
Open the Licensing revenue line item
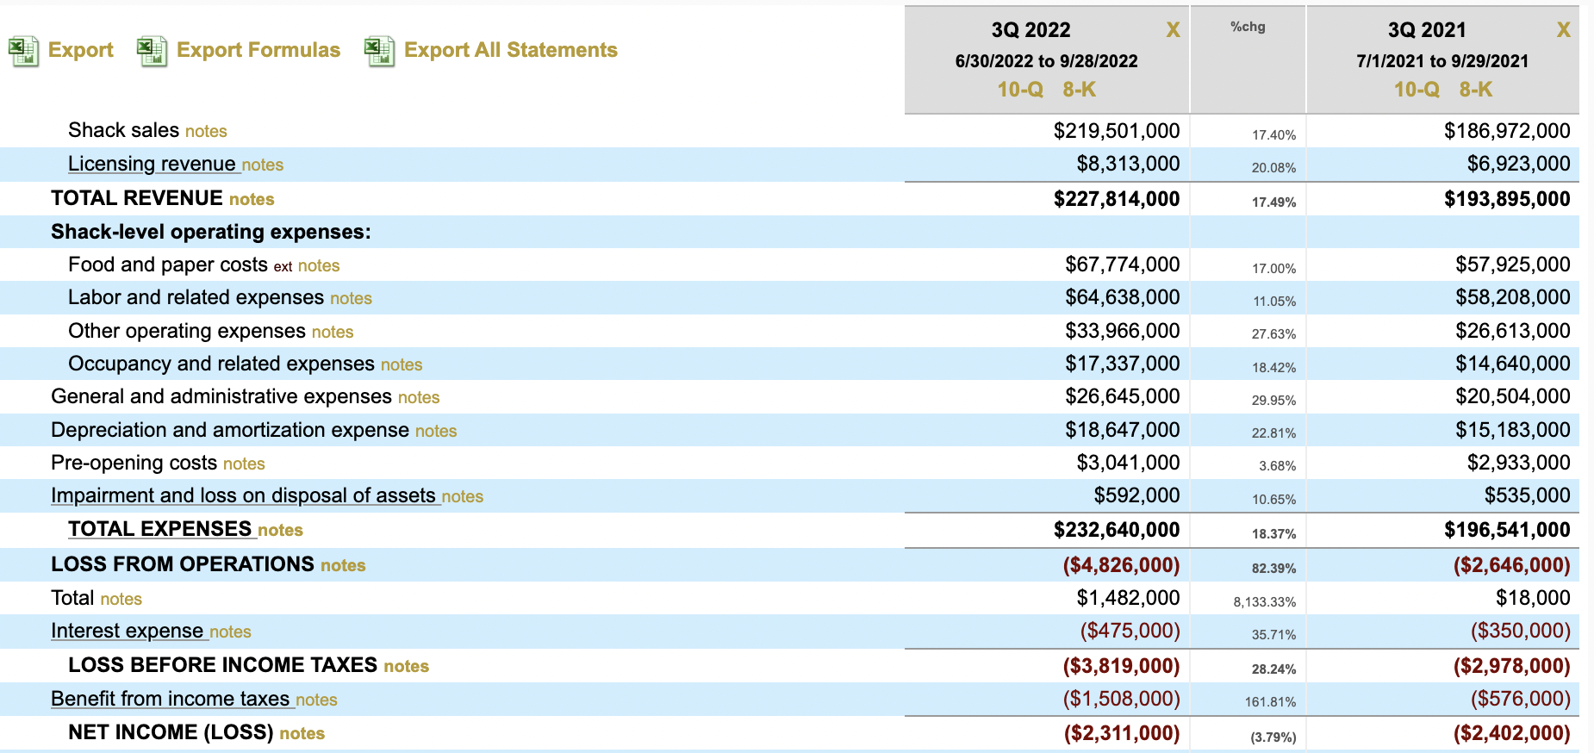point(152,164)
